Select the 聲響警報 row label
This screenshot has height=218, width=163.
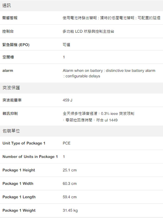[x=10, y=18]
